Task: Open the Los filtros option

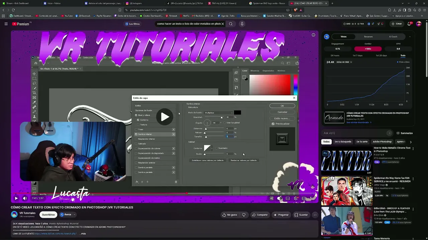Action: [132, 24]
